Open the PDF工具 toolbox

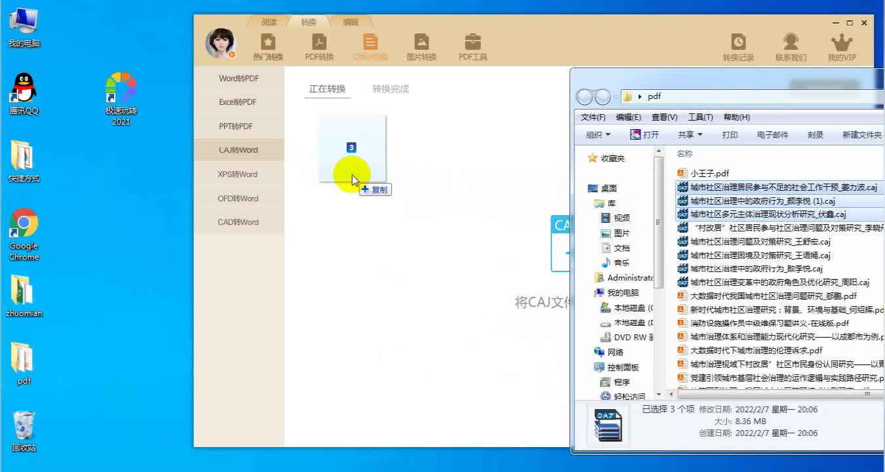point(473,46)
